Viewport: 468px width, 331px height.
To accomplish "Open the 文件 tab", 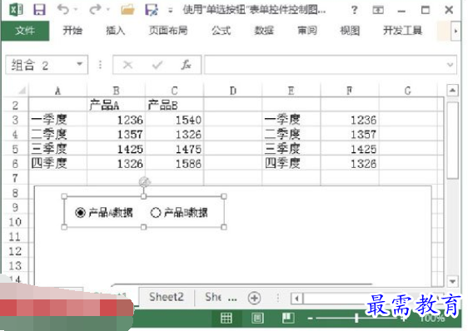I will [x=25, y=31].
